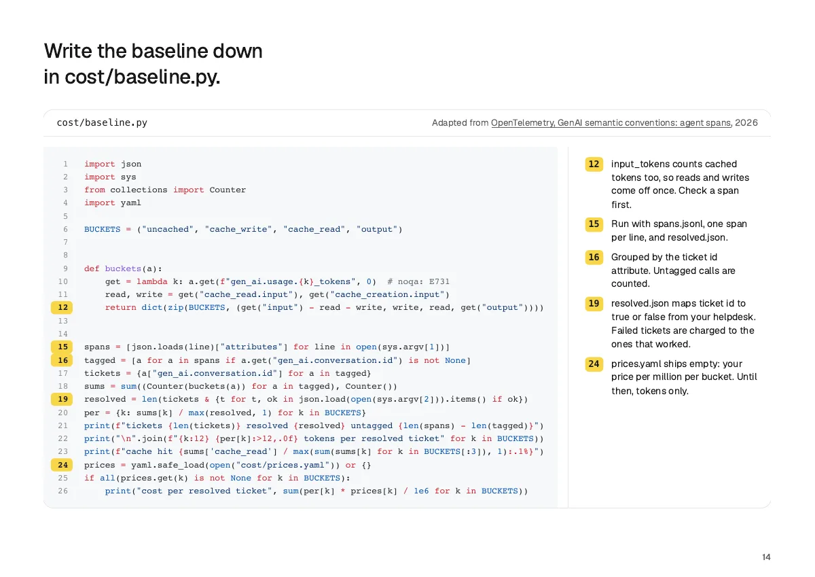Viewport: 815px width, 577px height.
Task: Select the print 'cost per resolved ticket' line
Action: point(316,491)
